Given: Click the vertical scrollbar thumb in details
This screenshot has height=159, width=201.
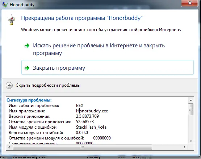Looking at the screenshot, I should click(x=190, y=109).
